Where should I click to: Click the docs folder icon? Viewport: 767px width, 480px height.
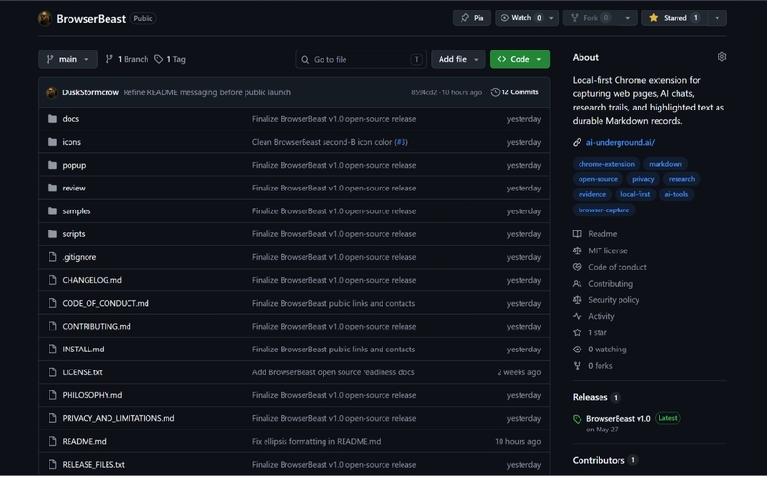(x=52, y=119)
